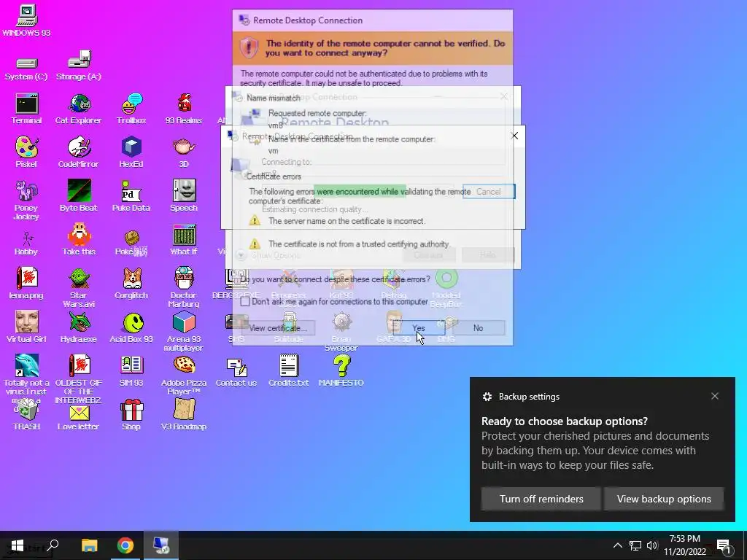Open the Windows Start menu
Image resolution: width=747 pixels, height=560 pixels.
[18, 545]
